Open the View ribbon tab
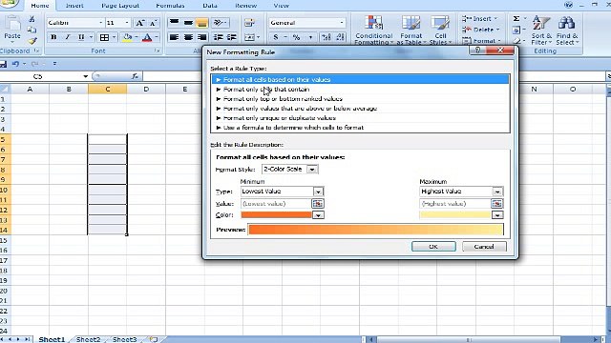 click(281, 6)
